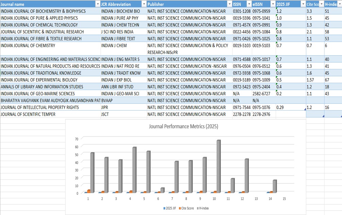Select cell INDIAN JOURNAL OF PURE & APPLIED PHYSICS
Screen dimensions: 342x215
click(x=50, y=18)
